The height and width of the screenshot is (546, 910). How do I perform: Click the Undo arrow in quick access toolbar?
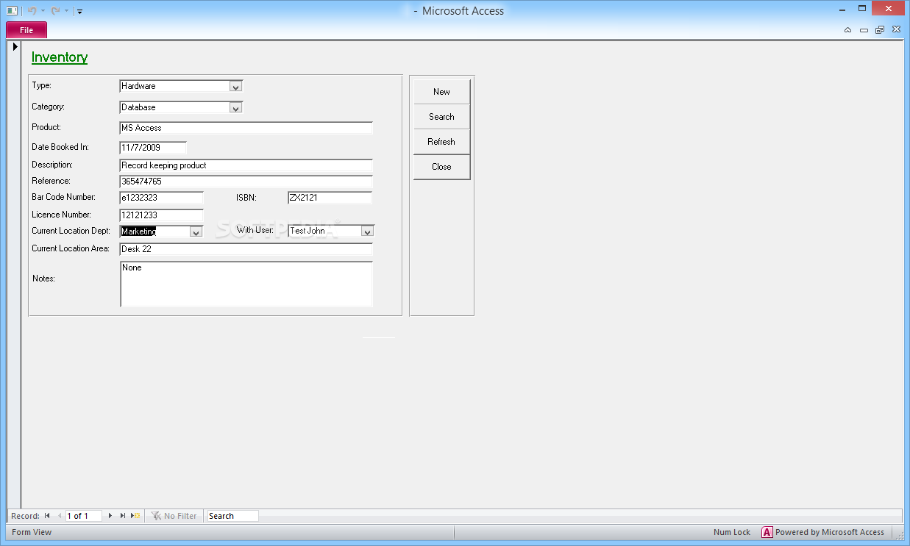[x=32, y=10]
